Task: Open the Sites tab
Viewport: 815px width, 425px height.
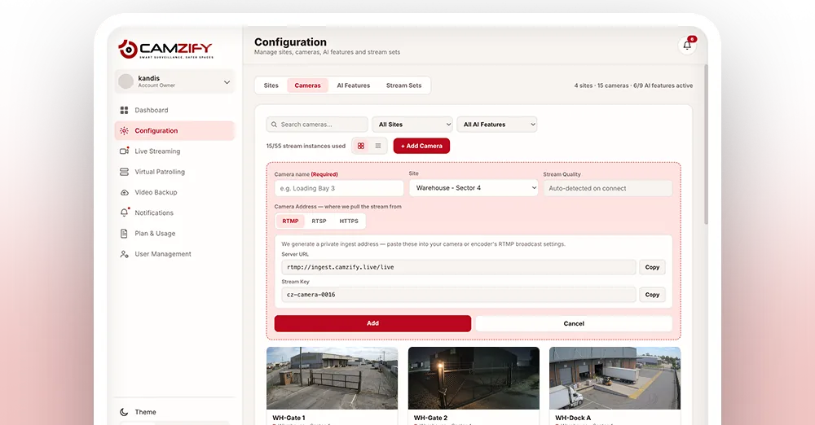Action: pos(271,85)
